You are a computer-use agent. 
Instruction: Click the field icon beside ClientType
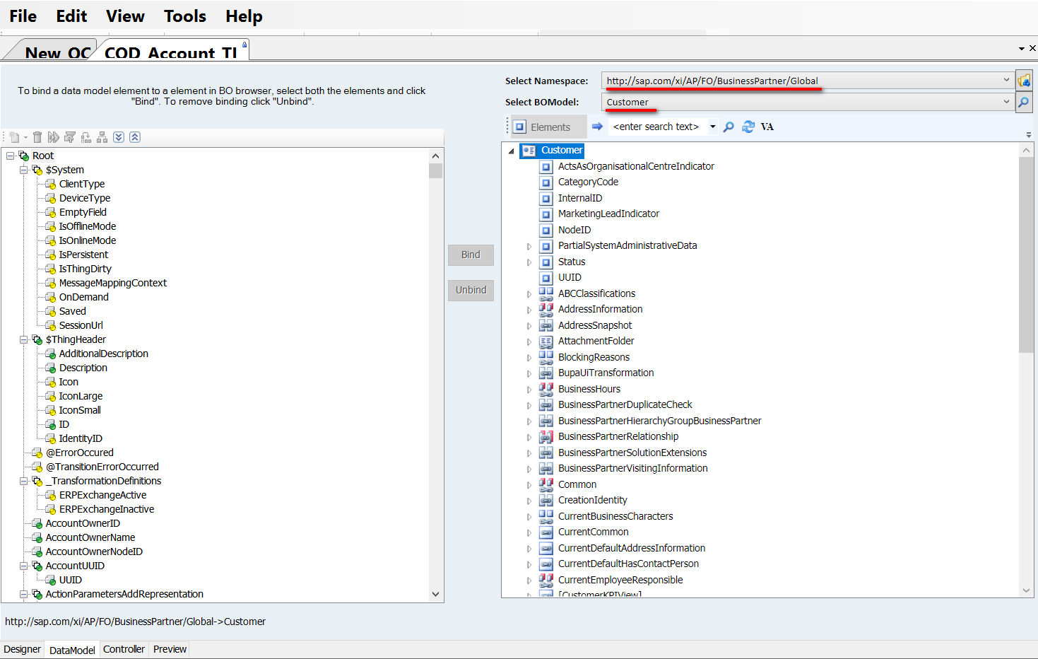pos(51,184)
